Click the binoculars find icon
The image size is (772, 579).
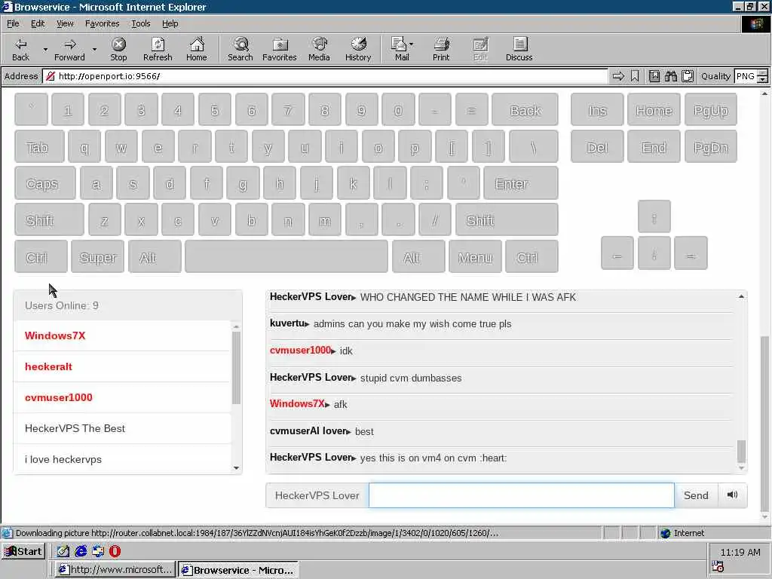[x=670, y=76]
